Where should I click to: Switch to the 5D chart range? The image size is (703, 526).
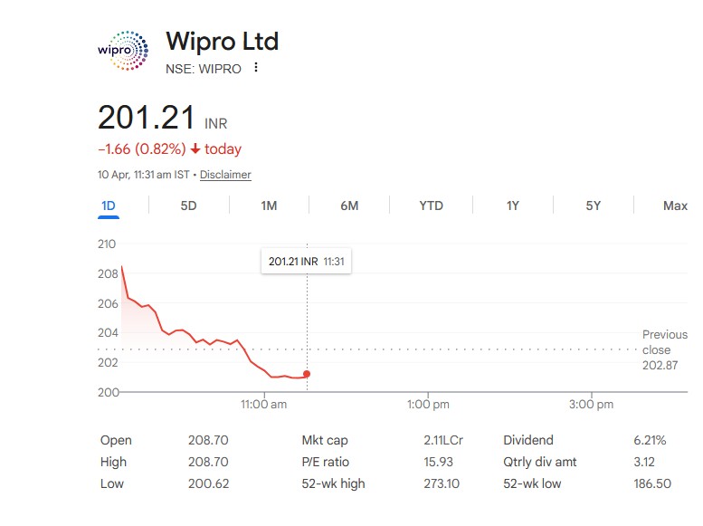point(188,206)
